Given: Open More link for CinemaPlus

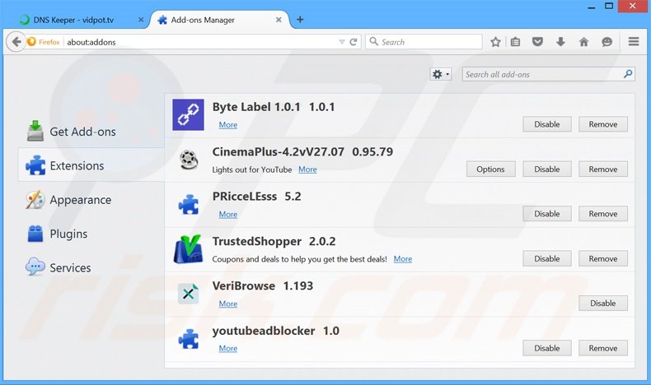Looking at the screenshot, I should pyautogui.click(x=307, y=169).
